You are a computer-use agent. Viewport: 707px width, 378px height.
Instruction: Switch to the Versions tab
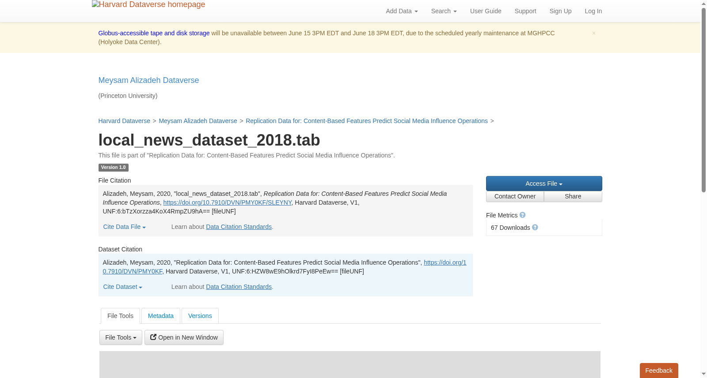coord(200,316)
